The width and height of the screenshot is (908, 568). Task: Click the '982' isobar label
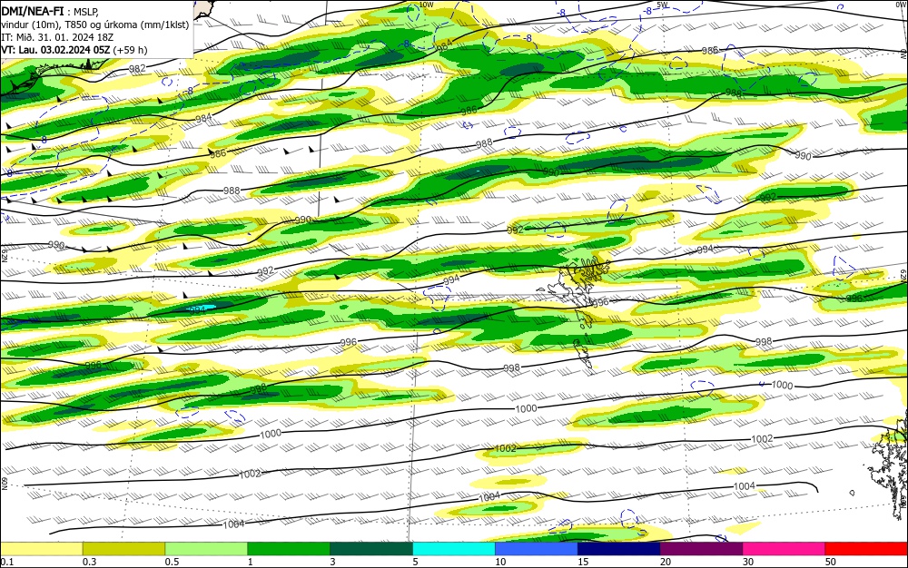pyautogui.click(x=137, y=68)
